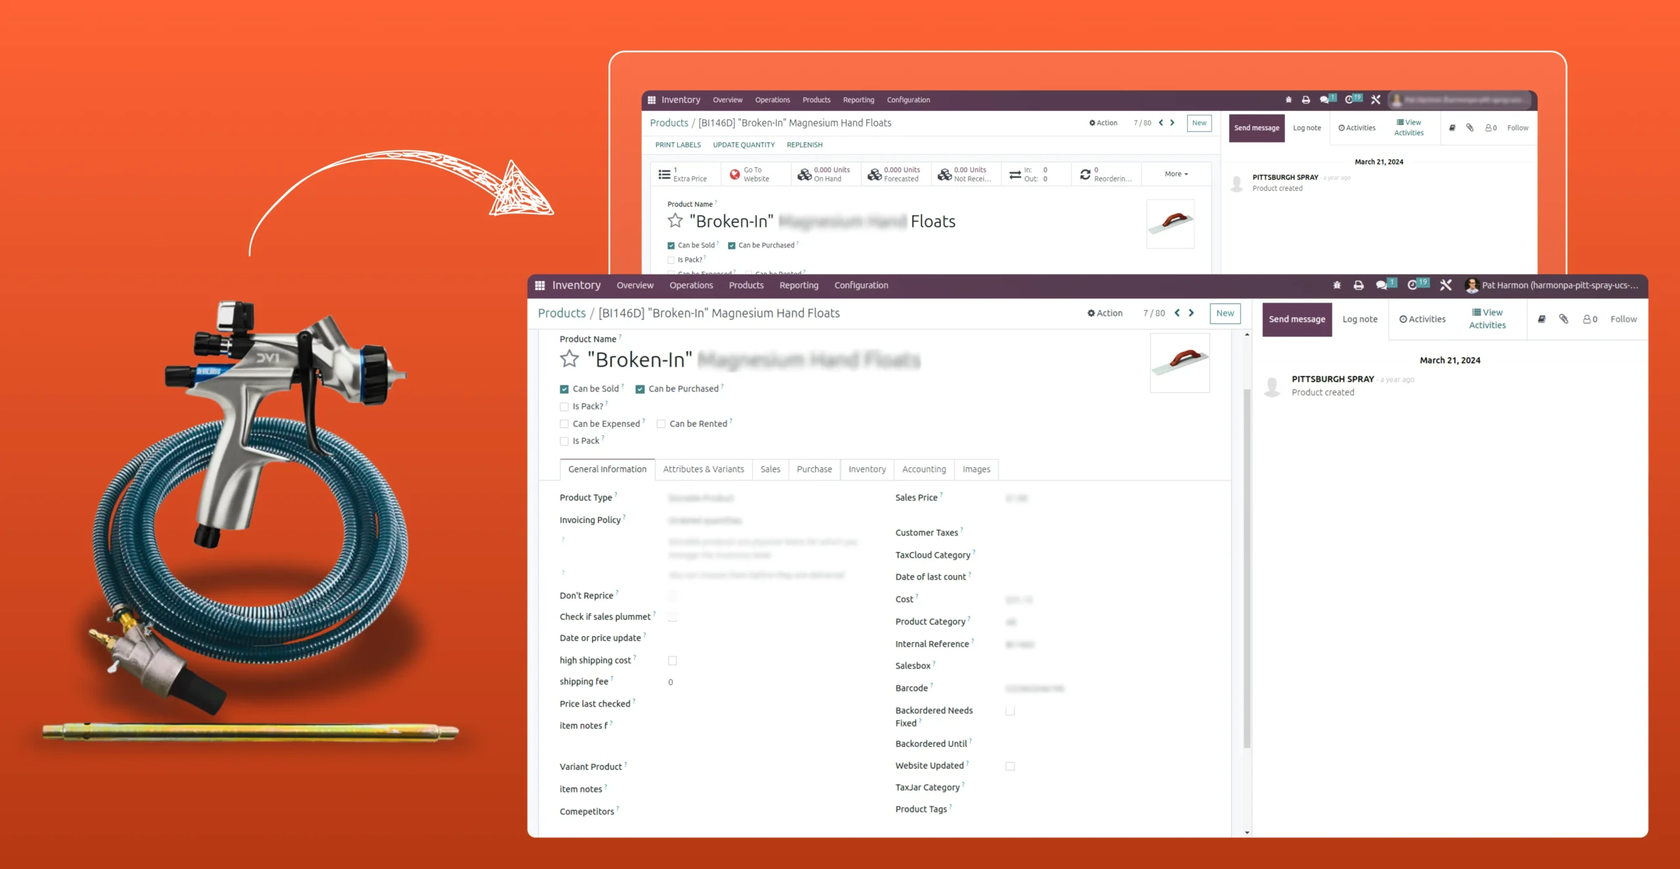Viewport: 1680px width, 869px height.
Task: Click scrollbar down arrow in front form
Action: pyautogui.click(x=1247, y=832)
